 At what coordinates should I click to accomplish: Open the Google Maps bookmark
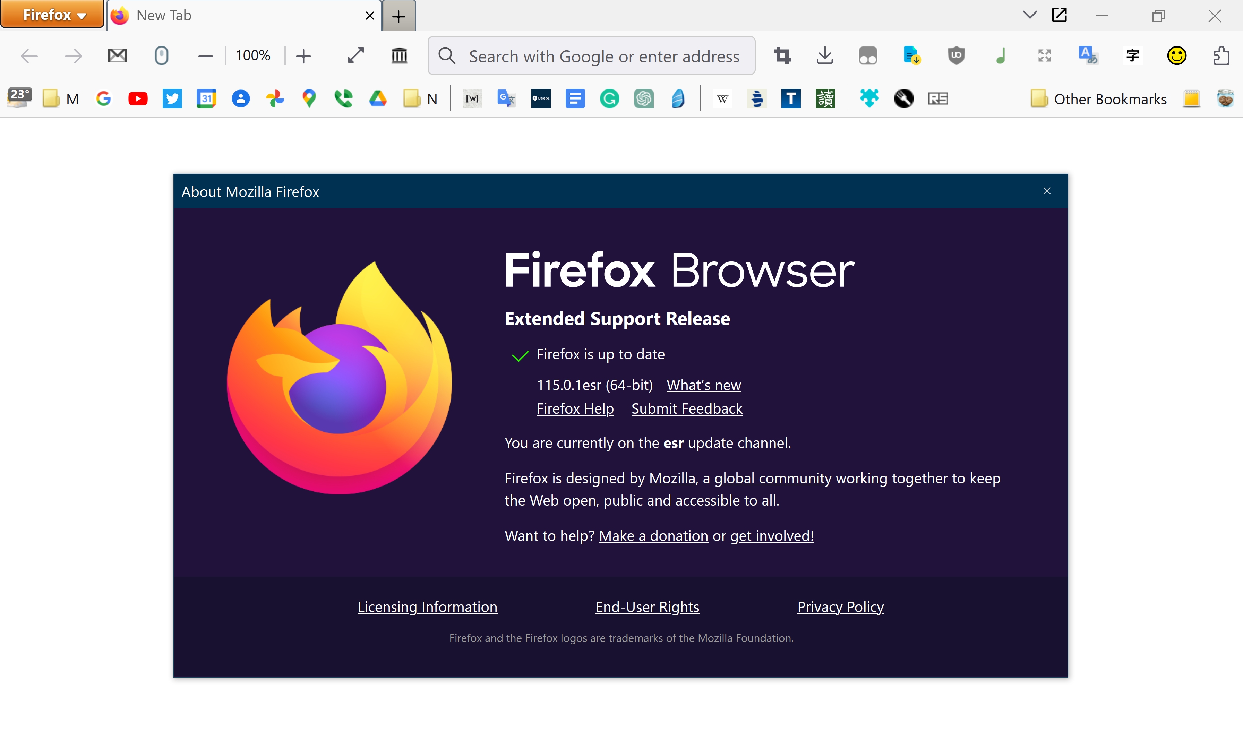coord(309,99)
